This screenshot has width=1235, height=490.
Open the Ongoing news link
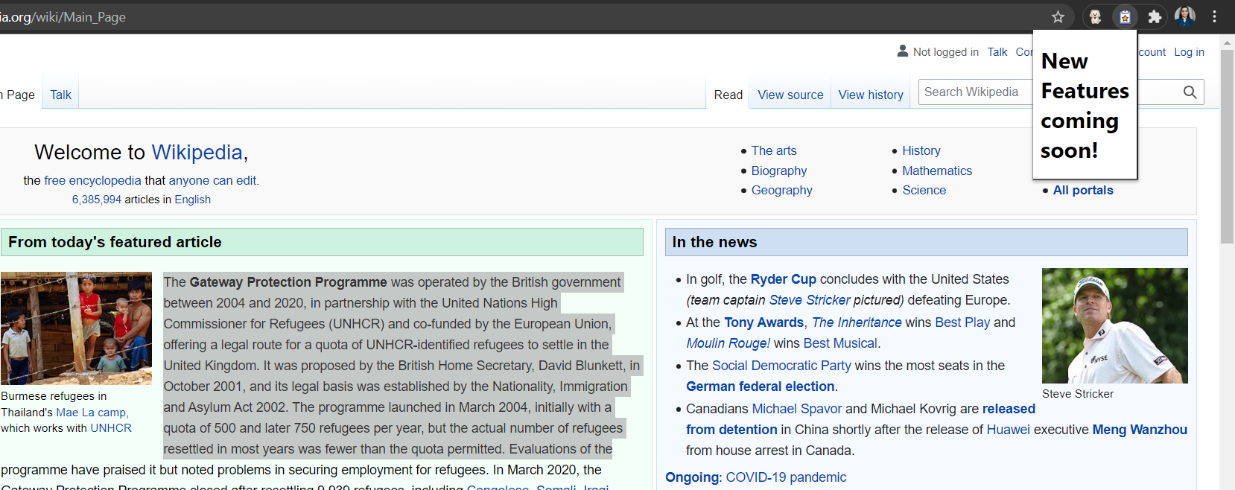692,477
